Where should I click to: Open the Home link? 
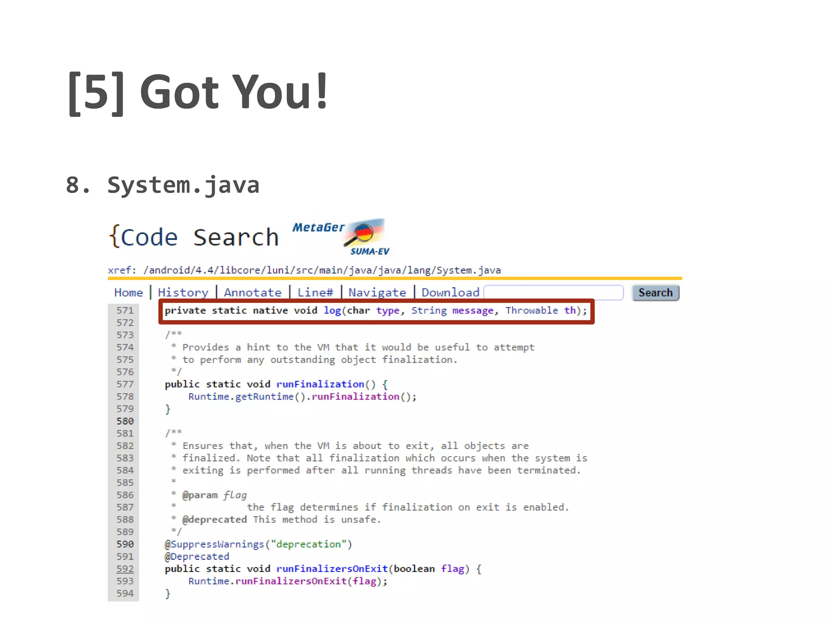[129, 292]
